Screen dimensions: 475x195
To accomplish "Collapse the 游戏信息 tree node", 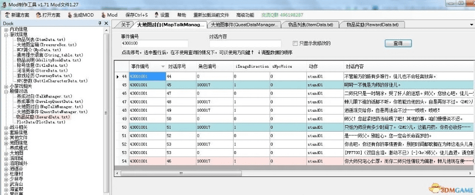I will [6, 35].
